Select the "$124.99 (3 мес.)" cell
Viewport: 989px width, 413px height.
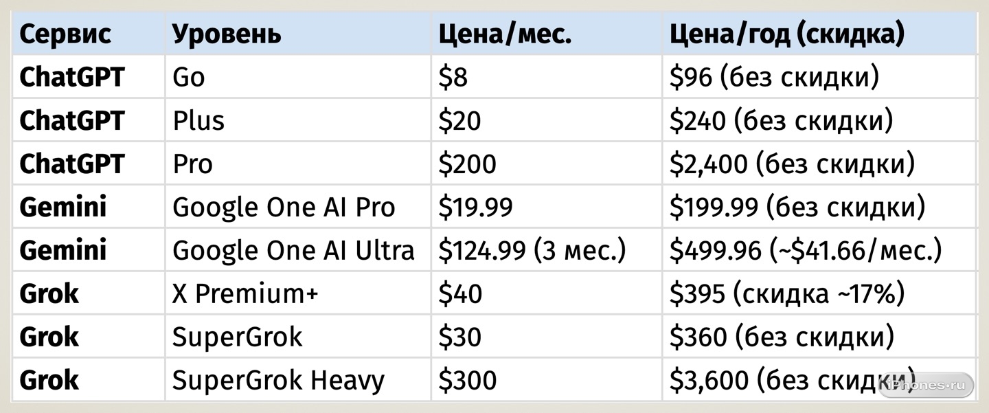point(532,250)
